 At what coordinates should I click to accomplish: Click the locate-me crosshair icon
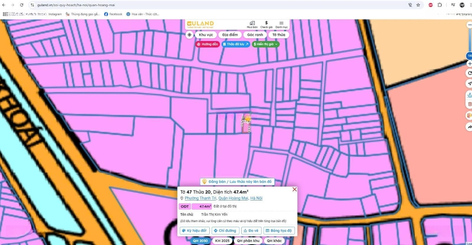[x=189, y=35]
